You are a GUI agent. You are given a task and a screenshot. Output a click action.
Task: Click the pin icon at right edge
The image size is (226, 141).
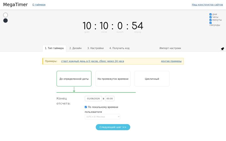[223, 49]
